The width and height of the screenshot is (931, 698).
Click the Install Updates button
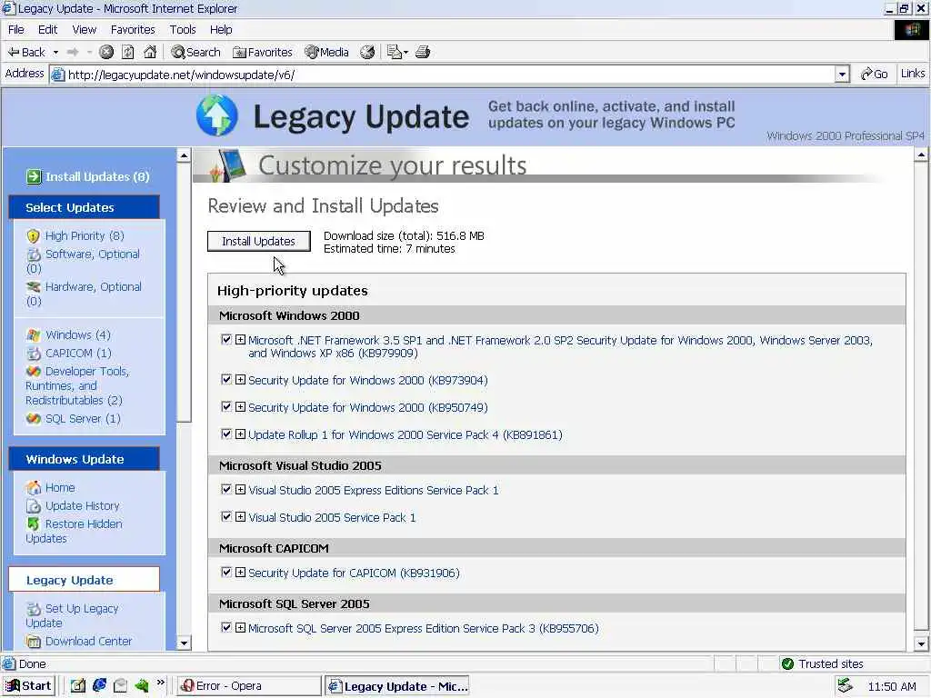[259, 241]
